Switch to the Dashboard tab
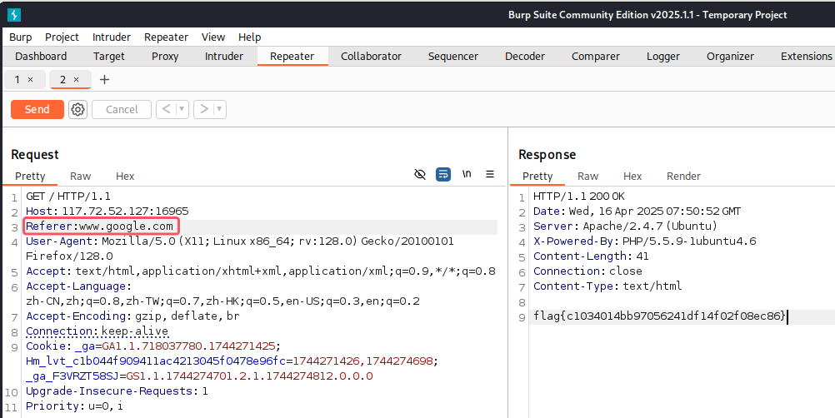 click(x=41, y=57)
